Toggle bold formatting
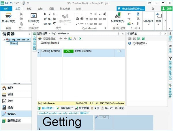The width and height of the screenshot is (173, 131). pos(45,14)
